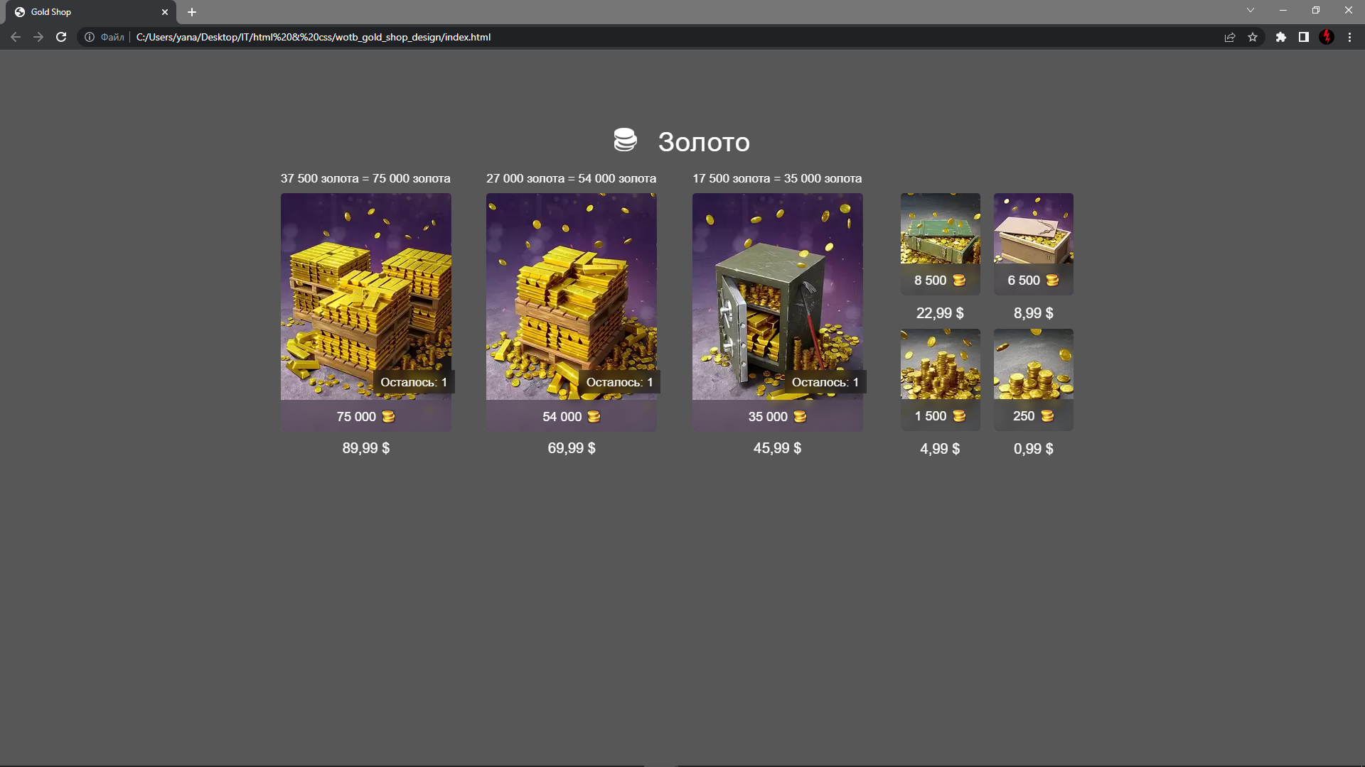The image size is (1365, 767).
Task: Click the 0,99 $ price
Action: point(1034,449)
